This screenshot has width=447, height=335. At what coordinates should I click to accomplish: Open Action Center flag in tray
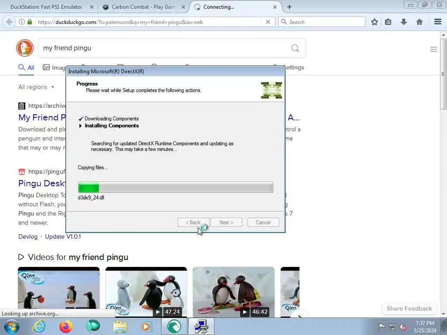pyautogui.click(x=381, y=327)
